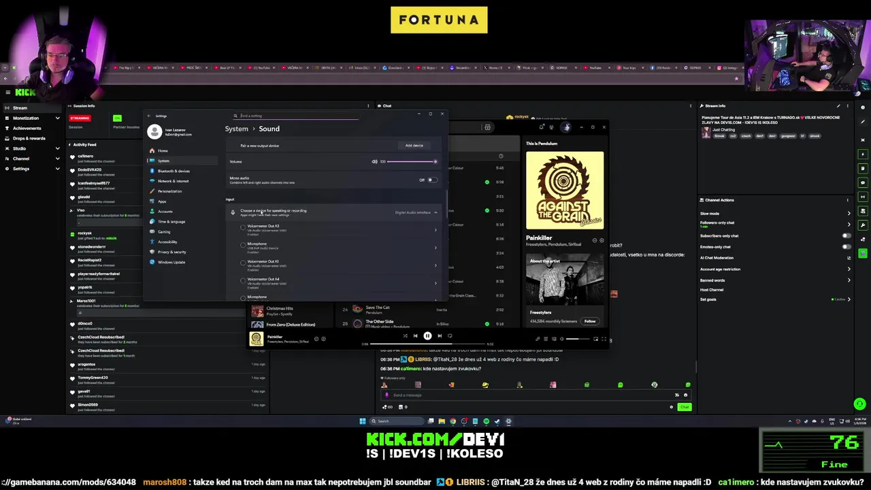Open Voicemeeter Out A4 details chevron
The height and width of the screenshot is (490, 871).
click(435, 282)
